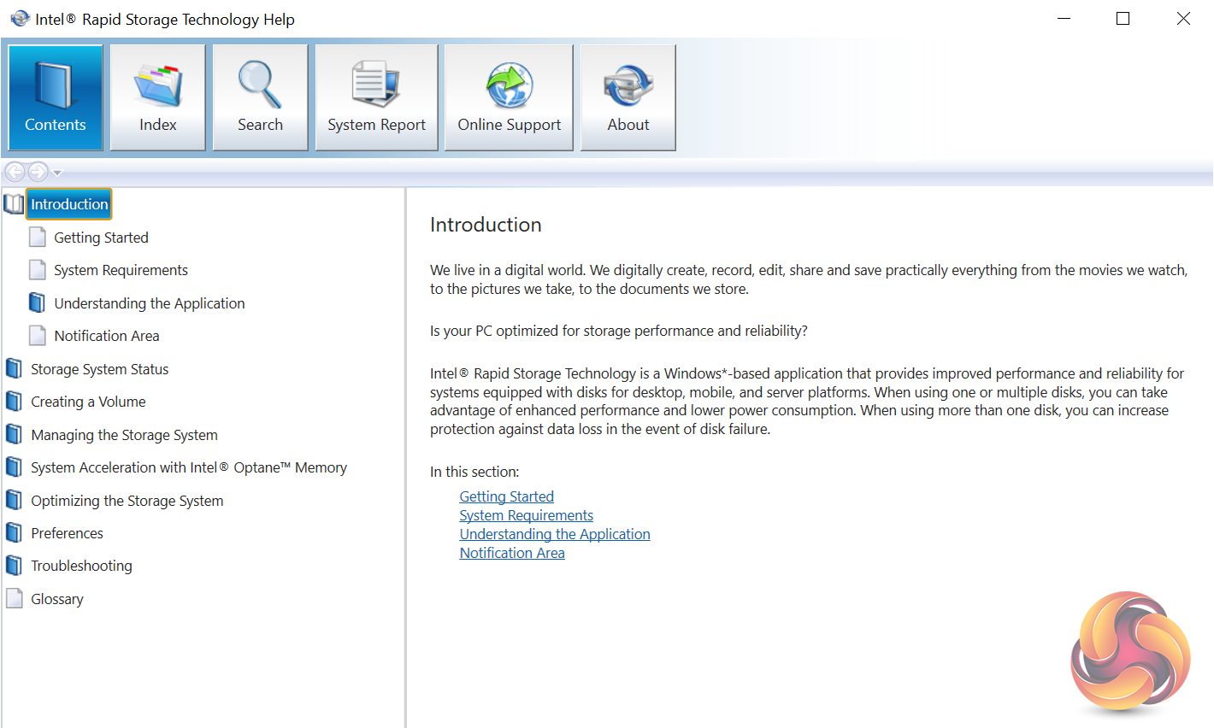Expand the Managing the Storage System book icon
Image resolution: width=1214 pixels, height=728 pixels.
(x=14, y=434)
